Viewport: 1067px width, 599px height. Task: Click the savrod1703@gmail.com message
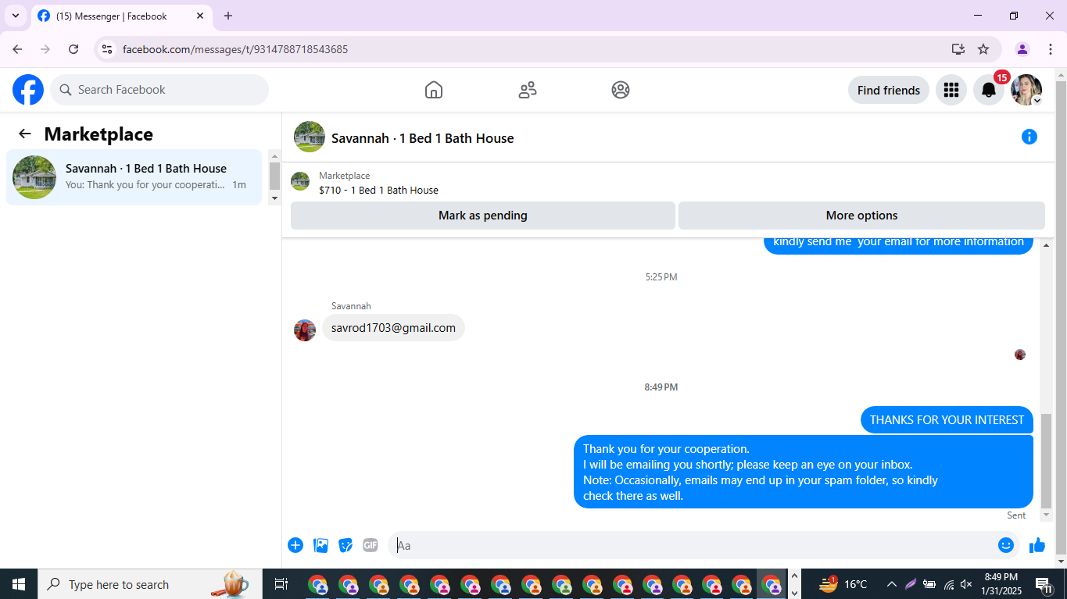click(x=393, y=328)
